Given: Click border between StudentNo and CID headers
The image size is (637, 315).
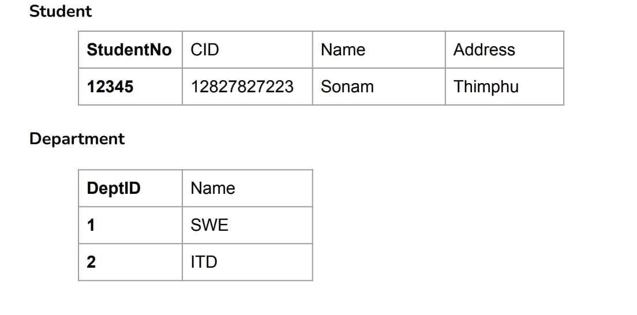Looking at the screenshot, I should click(x=182, y=50).
